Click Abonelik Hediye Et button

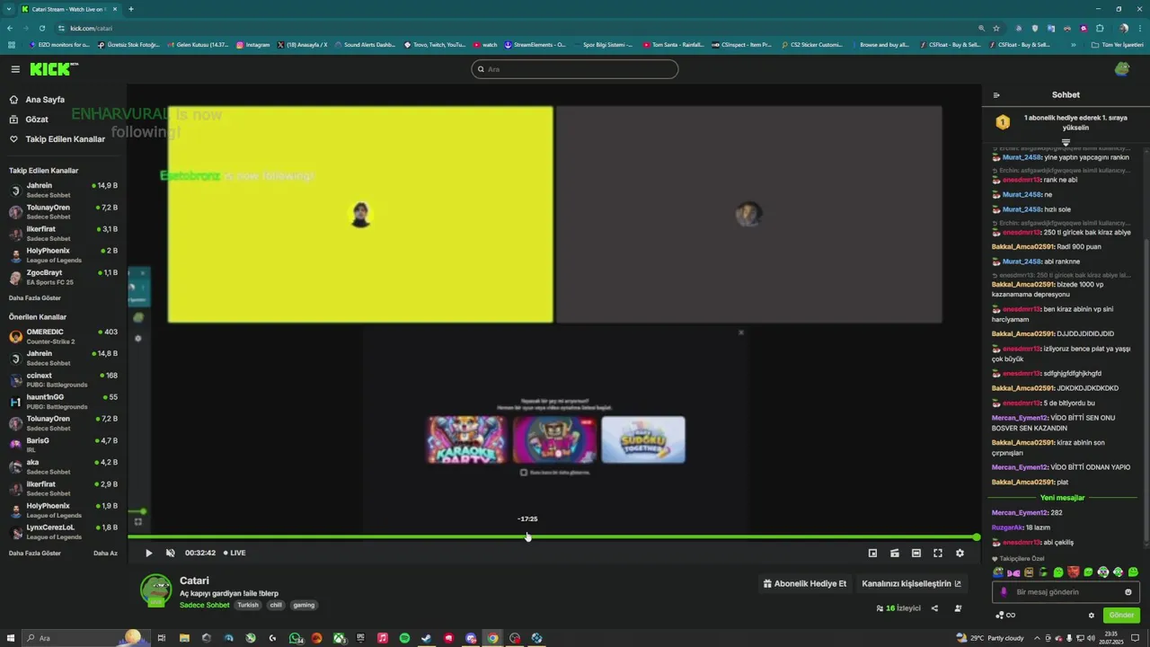(805, 583)
